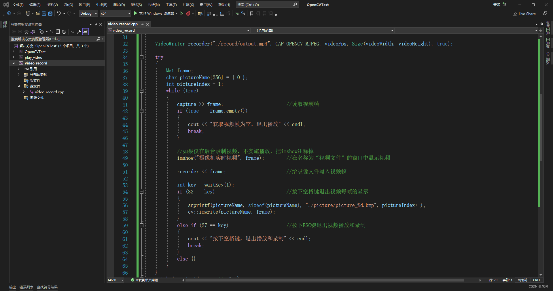Image resolution: width=553 pixels, height=291 pixels.
Task: Open the x64 platform dropdown
Action: click(115, 13)
